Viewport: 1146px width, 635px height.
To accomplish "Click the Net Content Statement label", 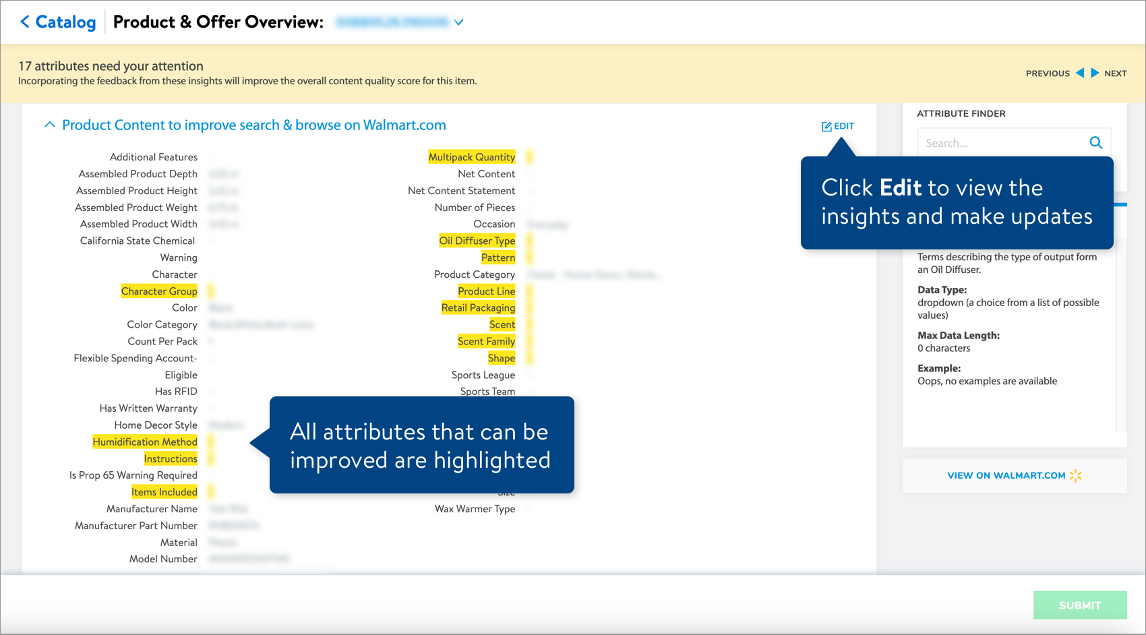I will pyautogui.click(x=461, y=191).
